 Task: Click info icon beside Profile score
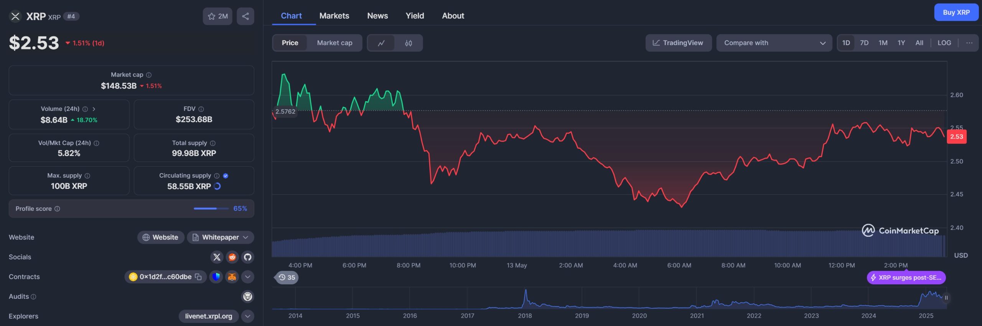point(57,209)
